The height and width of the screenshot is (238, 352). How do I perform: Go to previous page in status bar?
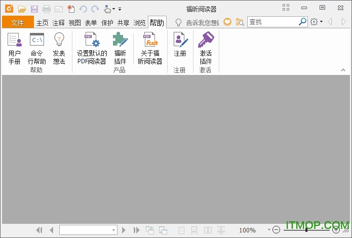(x=52, y=230)
